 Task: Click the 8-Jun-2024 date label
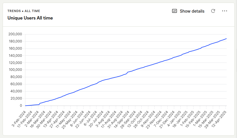[77, 119]
